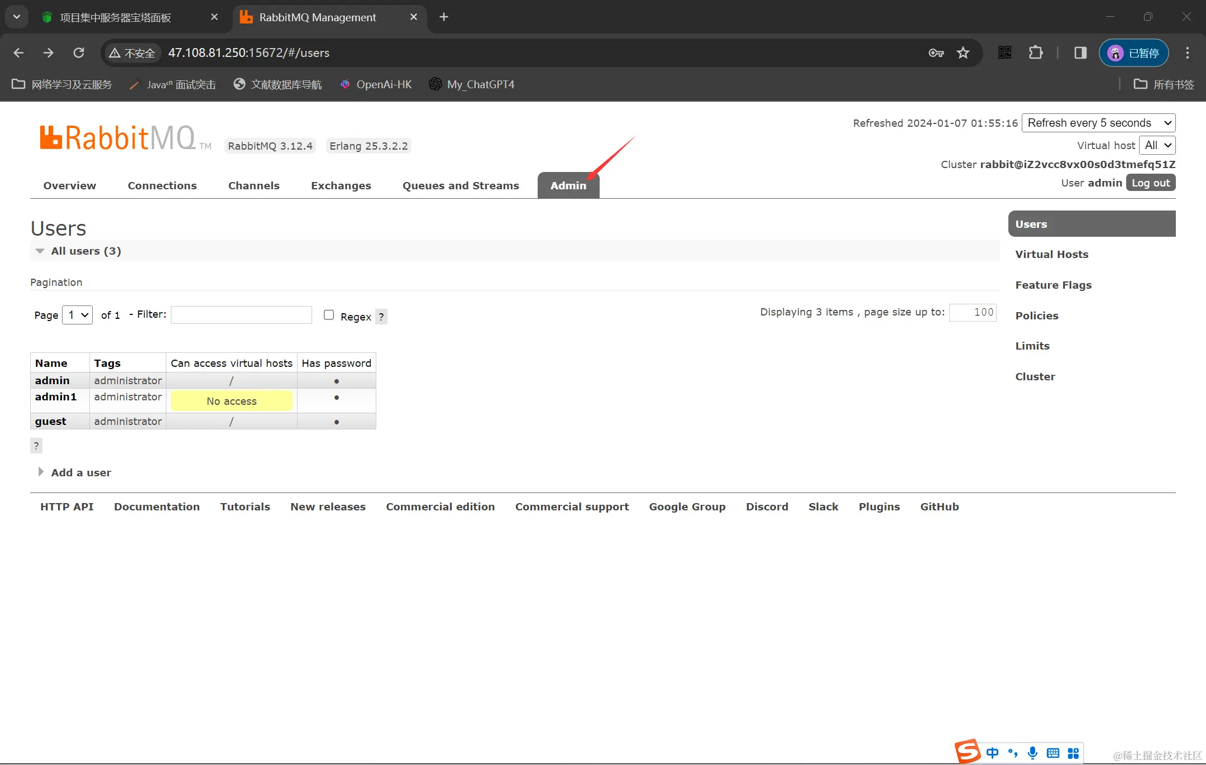
Task: Click the Log out button
Action: (x=1151, y=183)
